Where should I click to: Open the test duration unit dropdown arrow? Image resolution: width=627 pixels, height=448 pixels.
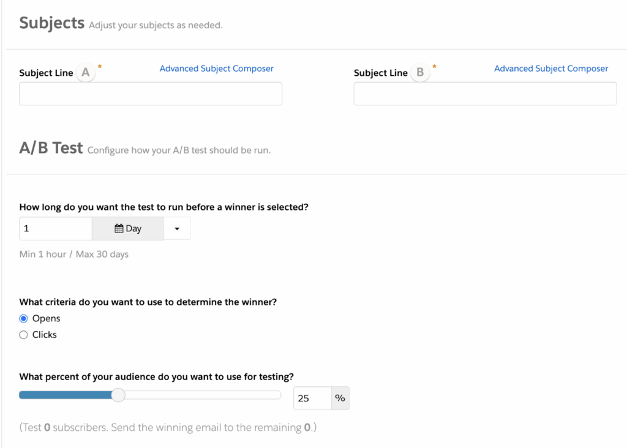coord(177,228)
